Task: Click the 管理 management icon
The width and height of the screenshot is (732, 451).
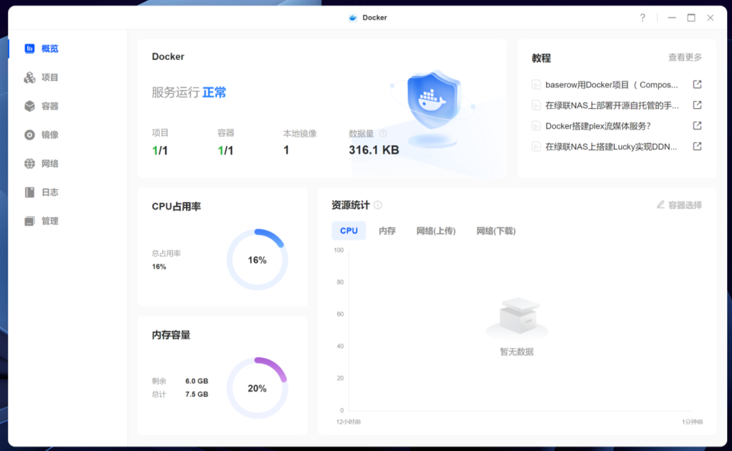Action: (x=30, y=221)
